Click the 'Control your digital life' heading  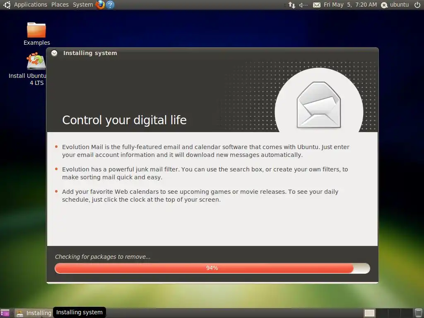click(124, 120)
